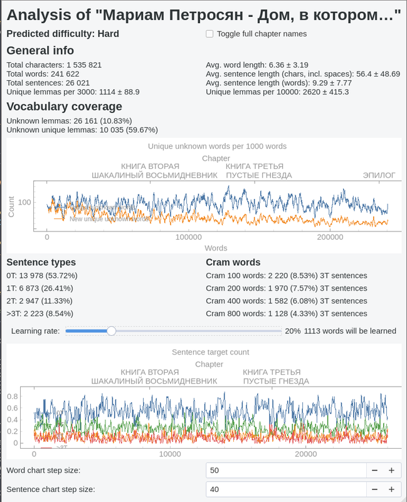Increase the Sentence chart step size
407x502 pixels.
391,489
